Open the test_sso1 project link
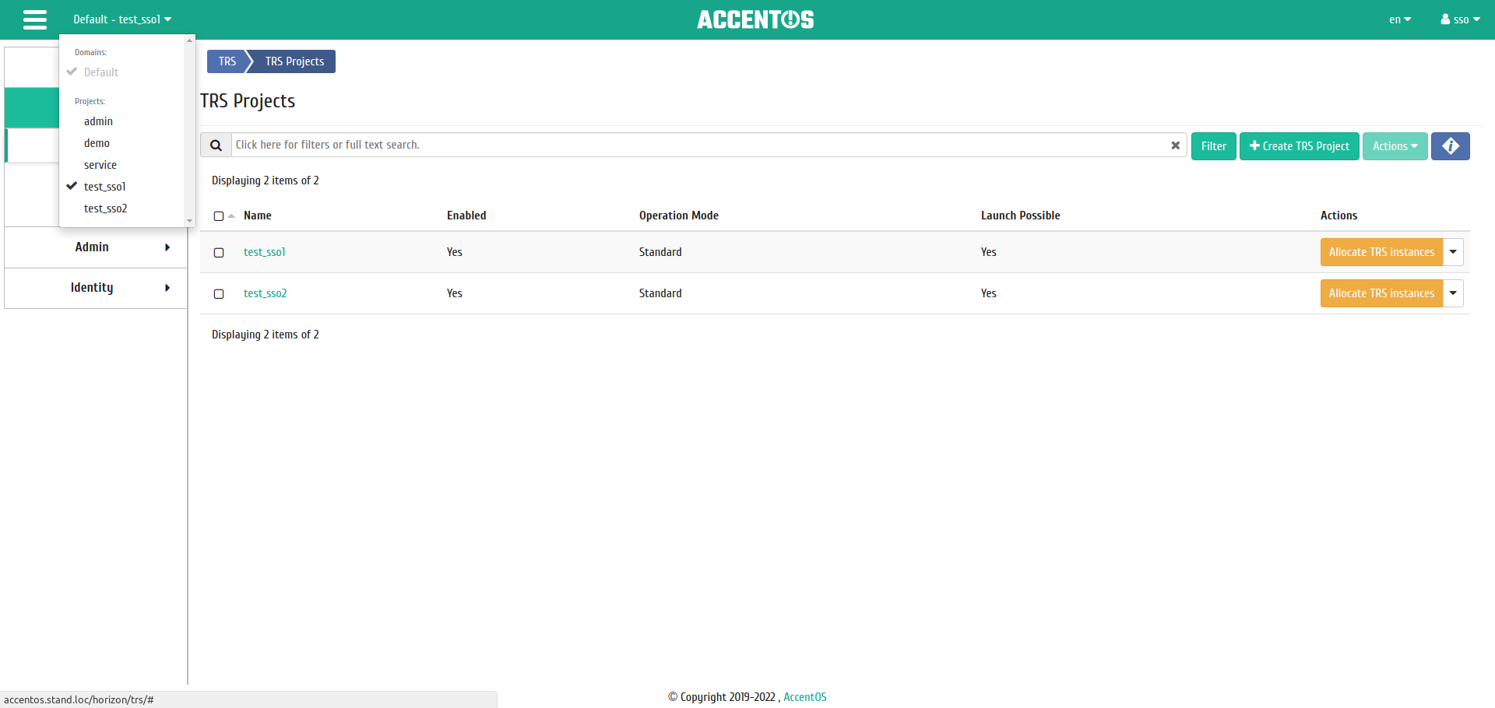The image size is (1495, 708). [x=264, y=252]
